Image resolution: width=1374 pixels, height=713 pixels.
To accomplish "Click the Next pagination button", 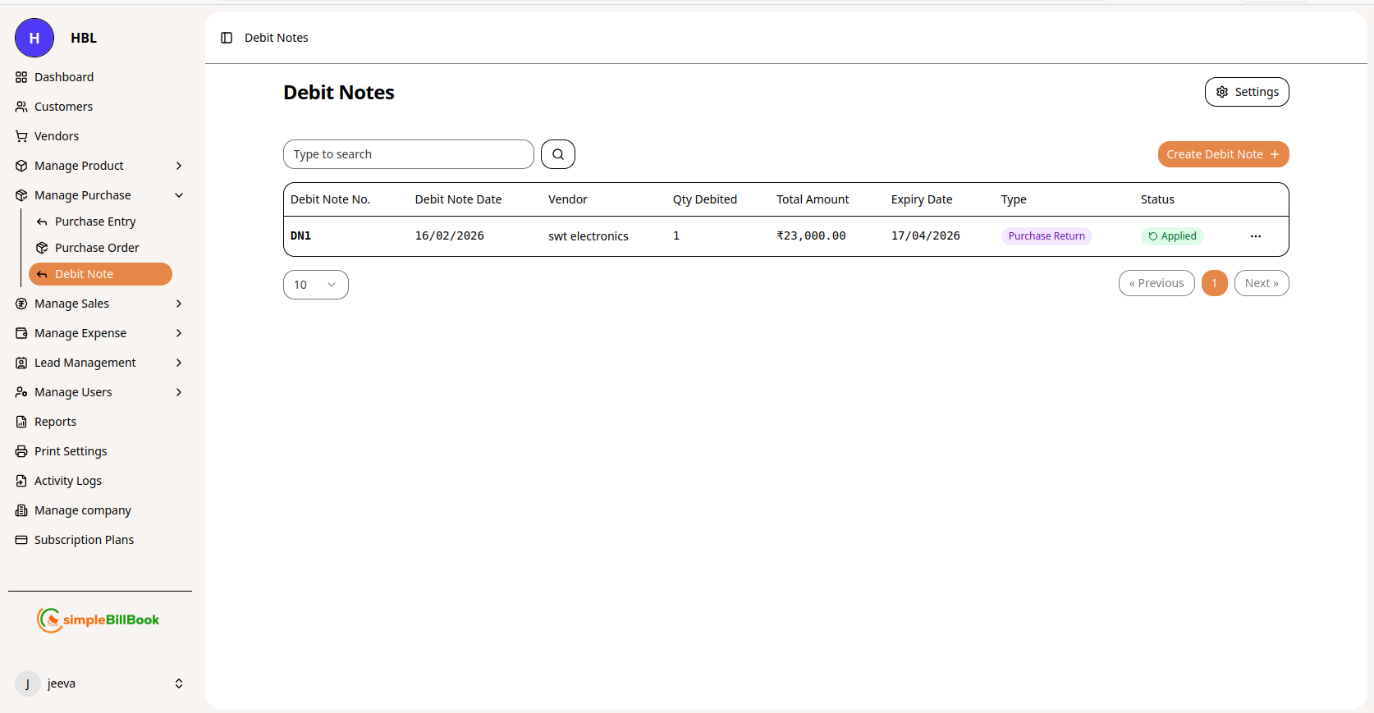I will click(x=1261, y=283).
